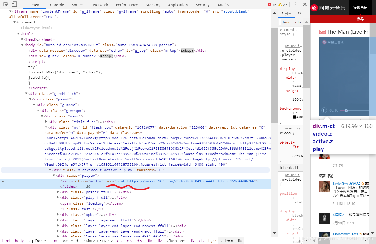The image size is (376, 244).
Task: Open the 发现音乐 navigation item
Action: (360, 8)
